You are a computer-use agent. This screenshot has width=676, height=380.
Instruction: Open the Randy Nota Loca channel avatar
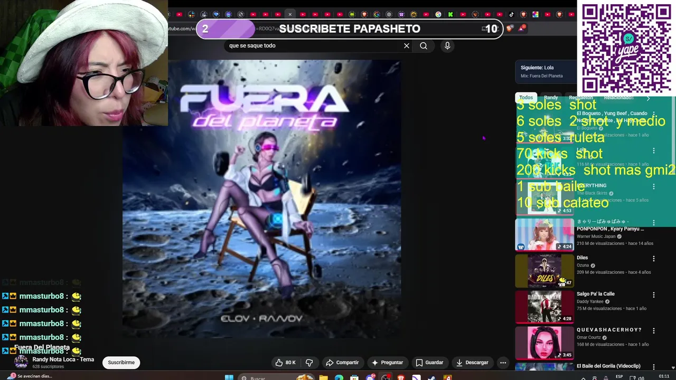[21, 362]
